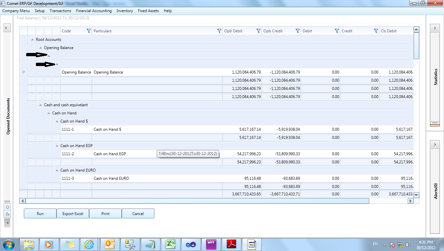Expand the Opened Documents side panel
444x251 pixels.
point(8,28)
